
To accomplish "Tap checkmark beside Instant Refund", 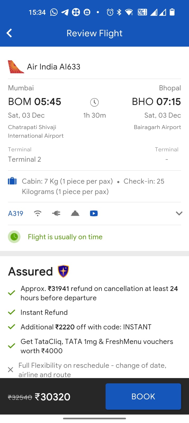I will pyautogui.click(x=11, y=312).
